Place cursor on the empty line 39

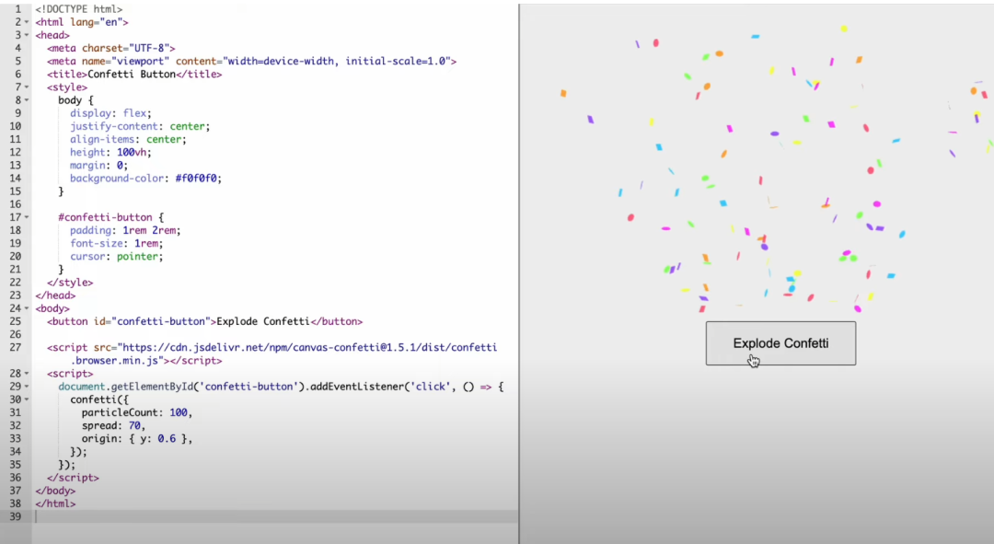(x=276, y=517)
